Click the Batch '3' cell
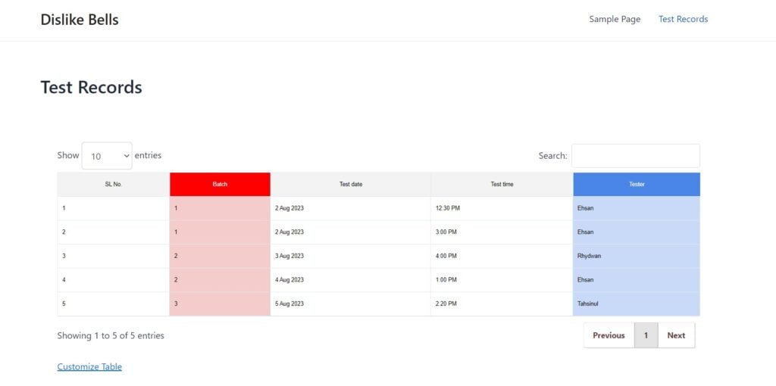Screen dimensions: 776x386 (x=221, y=304)
